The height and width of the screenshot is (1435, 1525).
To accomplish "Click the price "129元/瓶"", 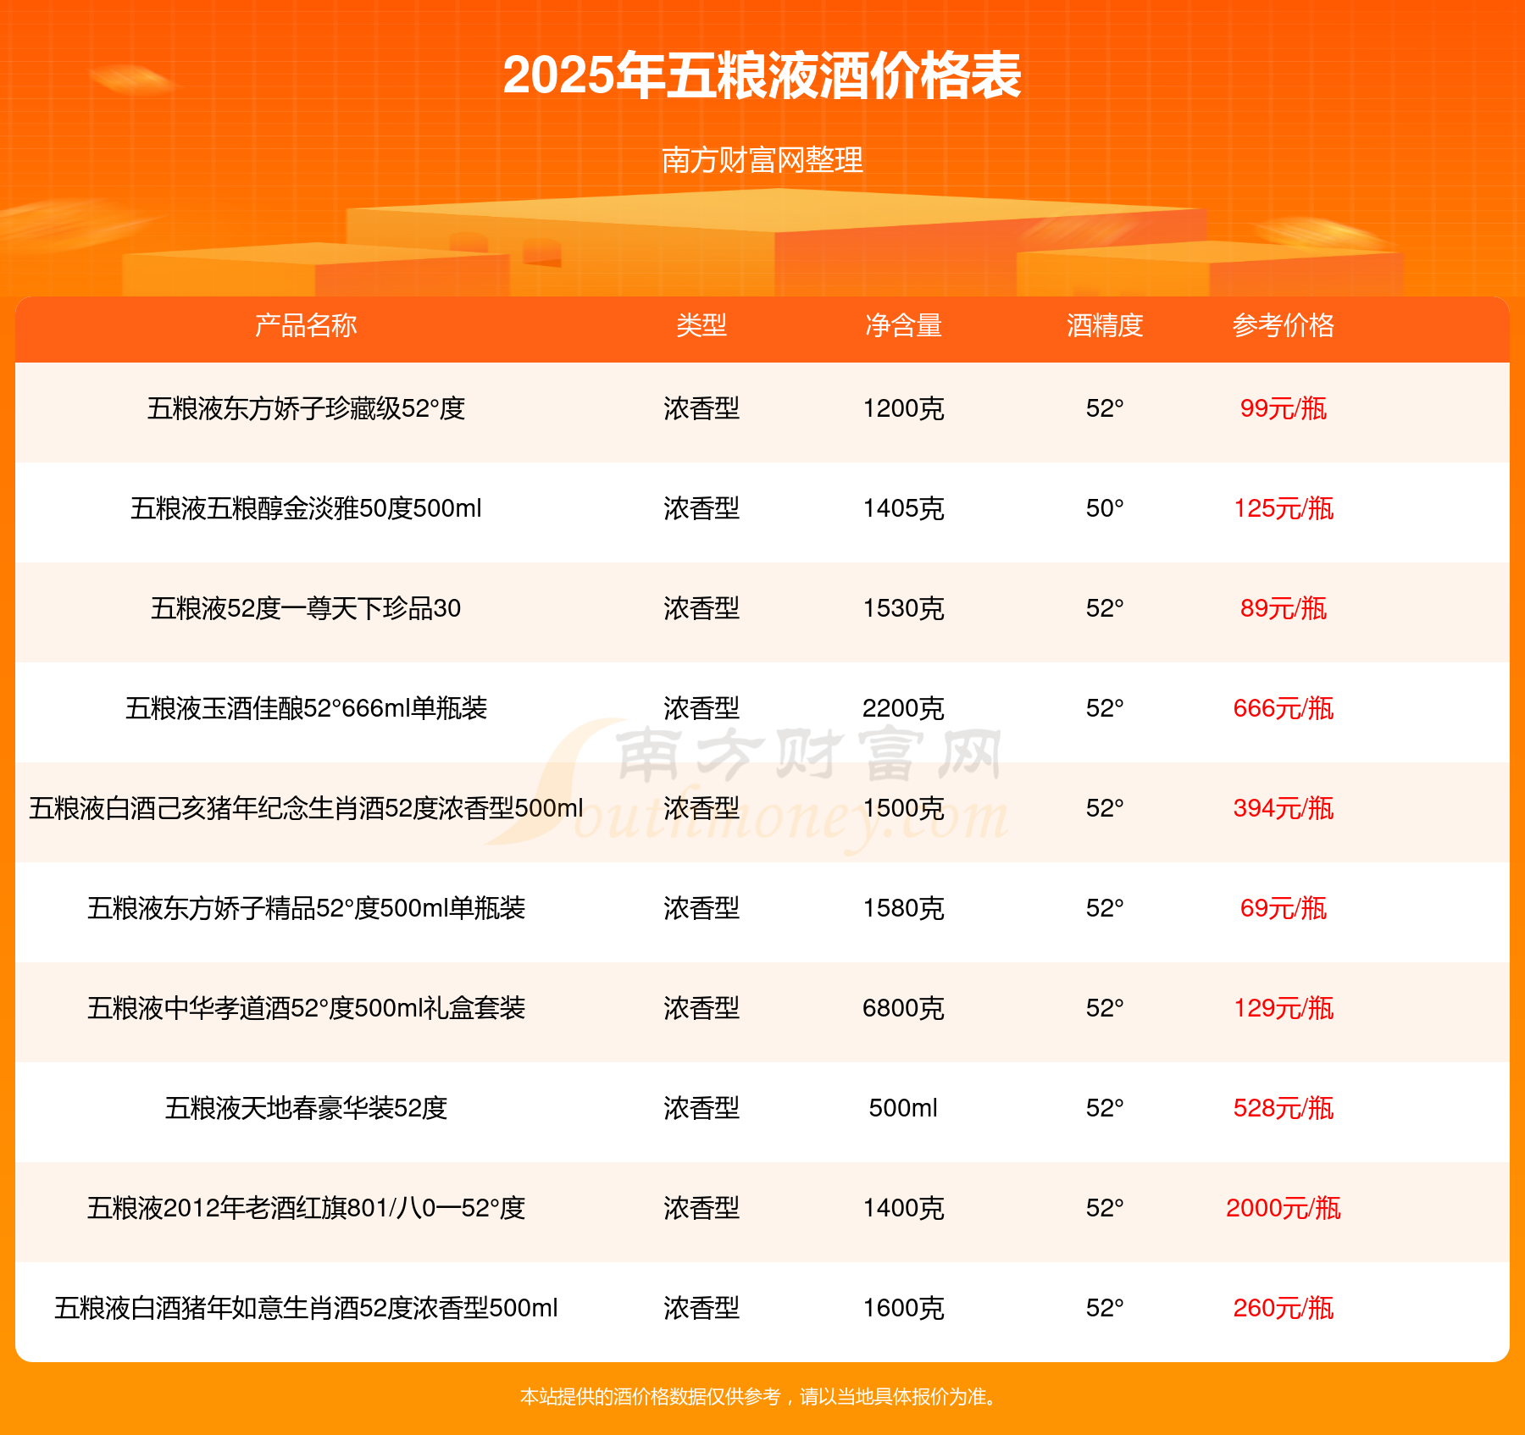I will tap(1284, 1008).
